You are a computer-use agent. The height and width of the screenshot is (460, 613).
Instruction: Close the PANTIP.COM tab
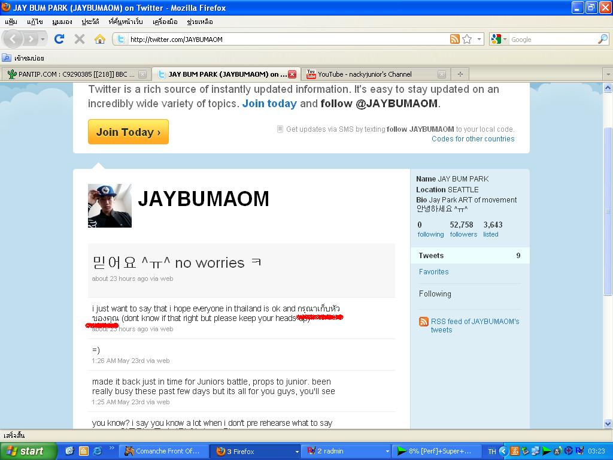(142, 74)
